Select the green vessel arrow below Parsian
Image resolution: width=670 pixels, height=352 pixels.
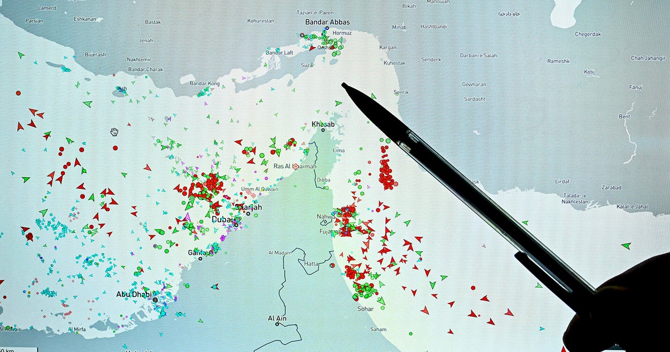[21, 55]
